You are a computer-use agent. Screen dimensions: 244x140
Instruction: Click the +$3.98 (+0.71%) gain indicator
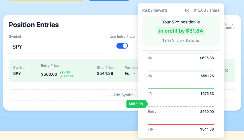[x=66, y=74]
